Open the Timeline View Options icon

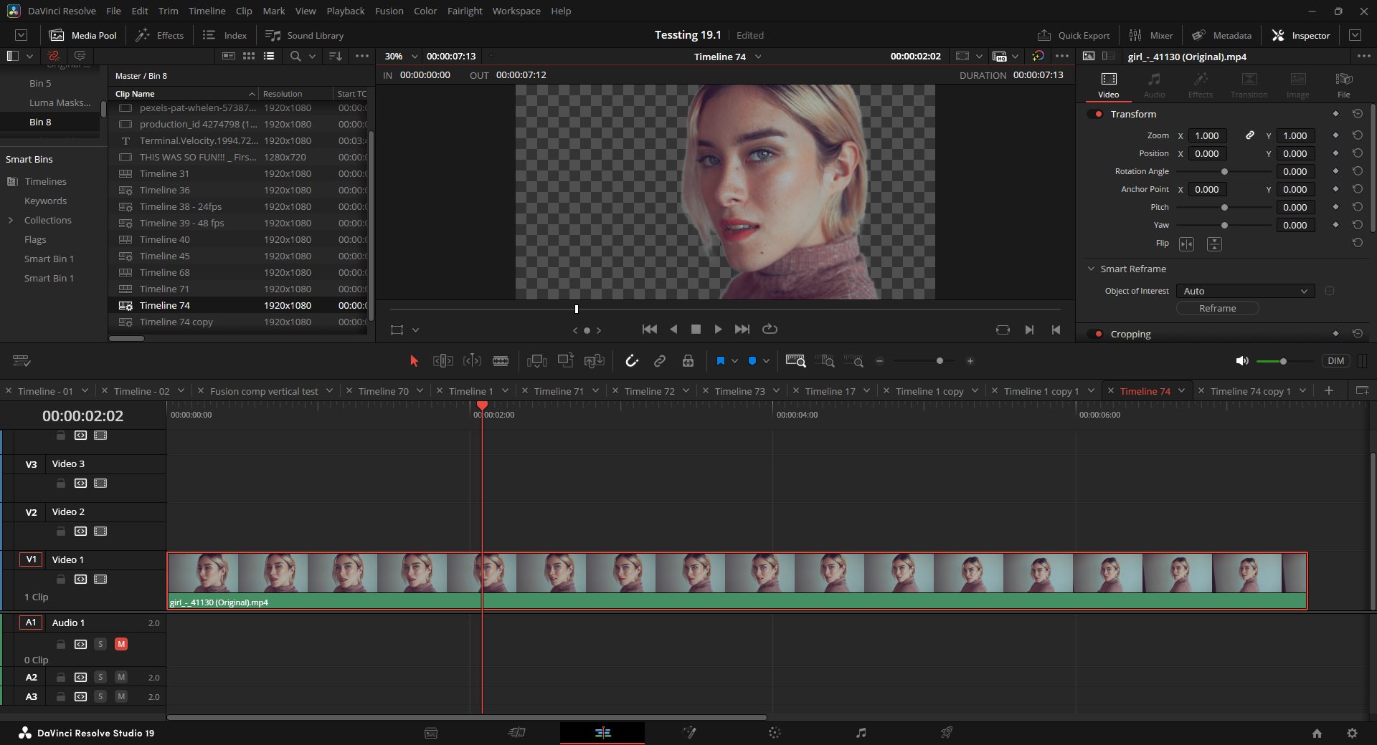[22, 361]
